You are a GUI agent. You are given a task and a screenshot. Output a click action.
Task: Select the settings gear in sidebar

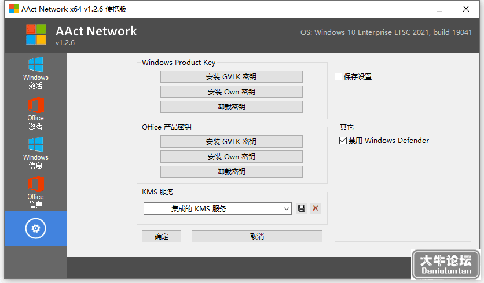pos(36,229)
